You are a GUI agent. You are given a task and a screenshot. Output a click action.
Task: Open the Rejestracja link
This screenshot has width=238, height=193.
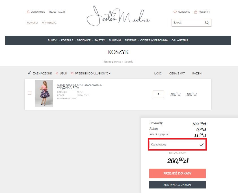point(57,12)
